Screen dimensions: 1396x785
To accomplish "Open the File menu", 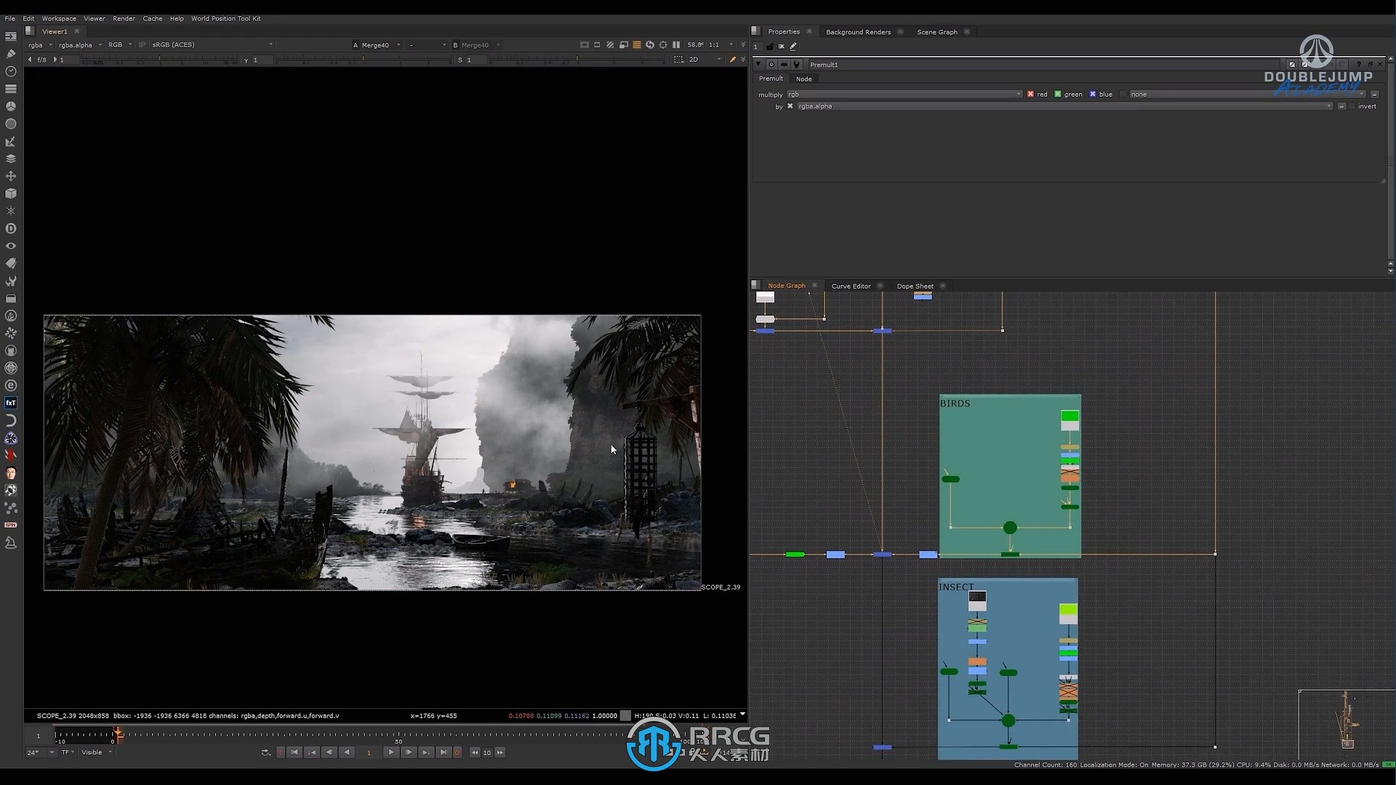I will coord(9,18).
